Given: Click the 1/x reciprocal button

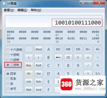Looking at the screenshot, I should tap(98, 73).
